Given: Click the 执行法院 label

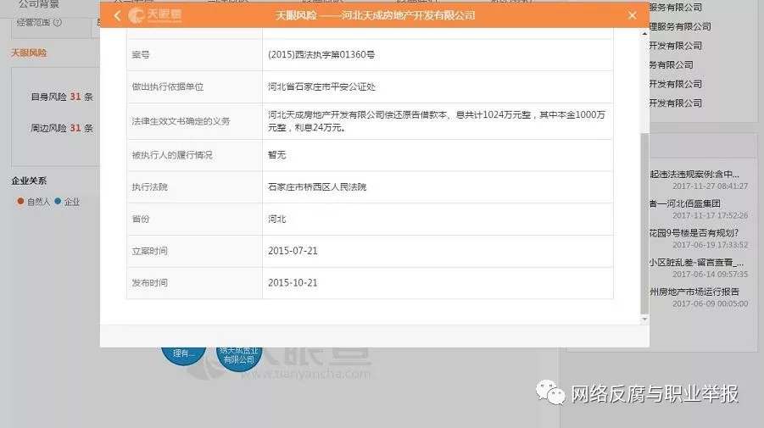Looking at the screenshot, I should (x=149, y=187).
